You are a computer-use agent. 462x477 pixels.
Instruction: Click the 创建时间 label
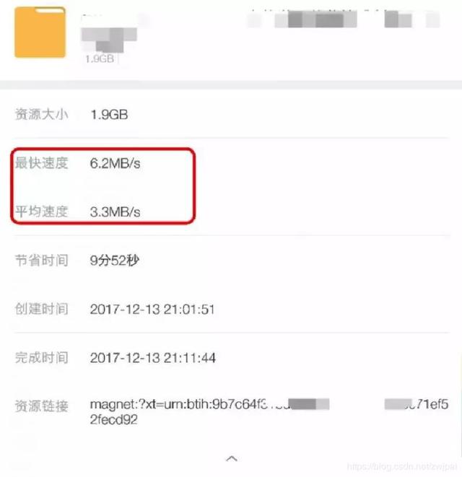click(x=41, y=309)
